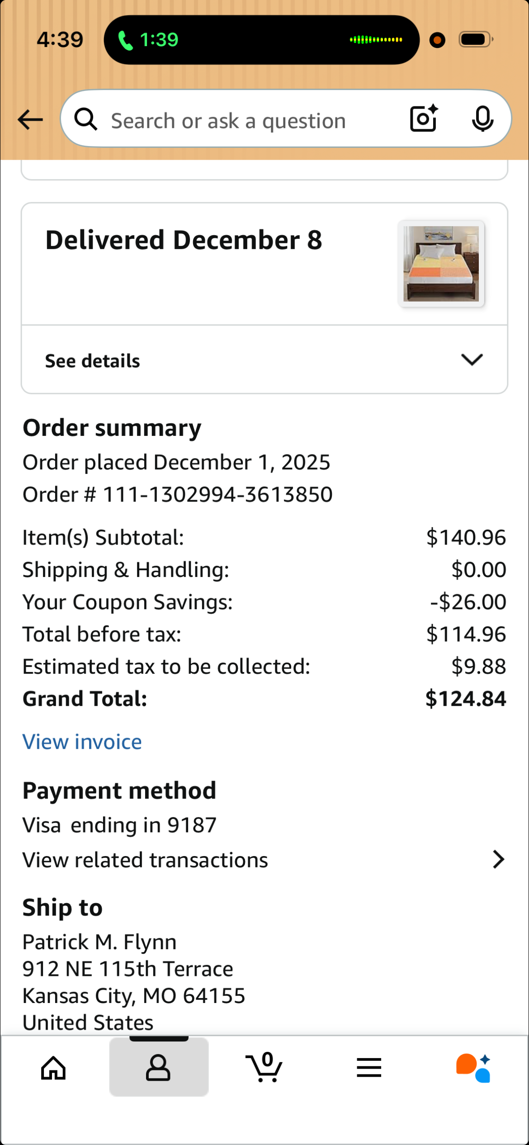Open the Rufus AI assistant icon

473,1068
